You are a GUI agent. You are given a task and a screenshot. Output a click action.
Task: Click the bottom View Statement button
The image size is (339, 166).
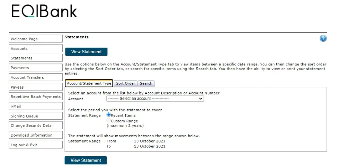tap(86, 160)
